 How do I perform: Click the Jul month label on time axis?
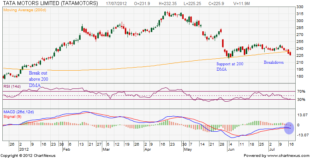271,150
